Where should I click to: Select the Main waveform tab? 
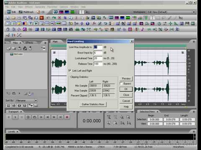click(55, 42)
